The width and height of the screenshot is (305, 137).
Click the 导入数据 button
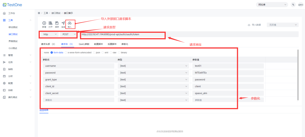pyautogui.click(x=254, y=25)
